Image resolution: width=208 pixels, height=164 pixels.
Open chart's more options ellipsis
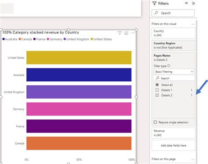click(133, 33)
